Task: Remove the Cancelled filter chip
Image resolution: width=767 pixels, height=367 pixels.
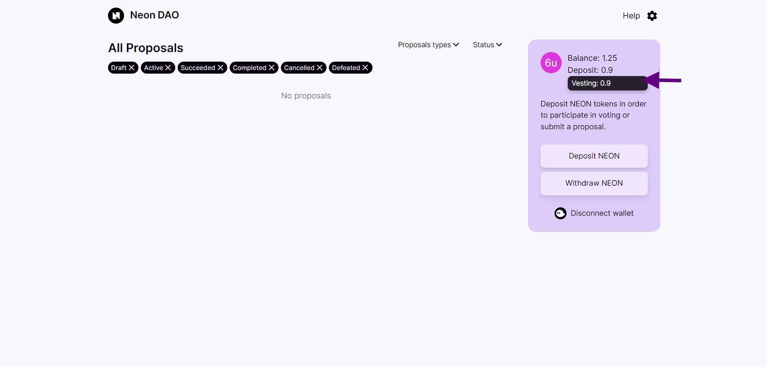Action: pos(320,68)
